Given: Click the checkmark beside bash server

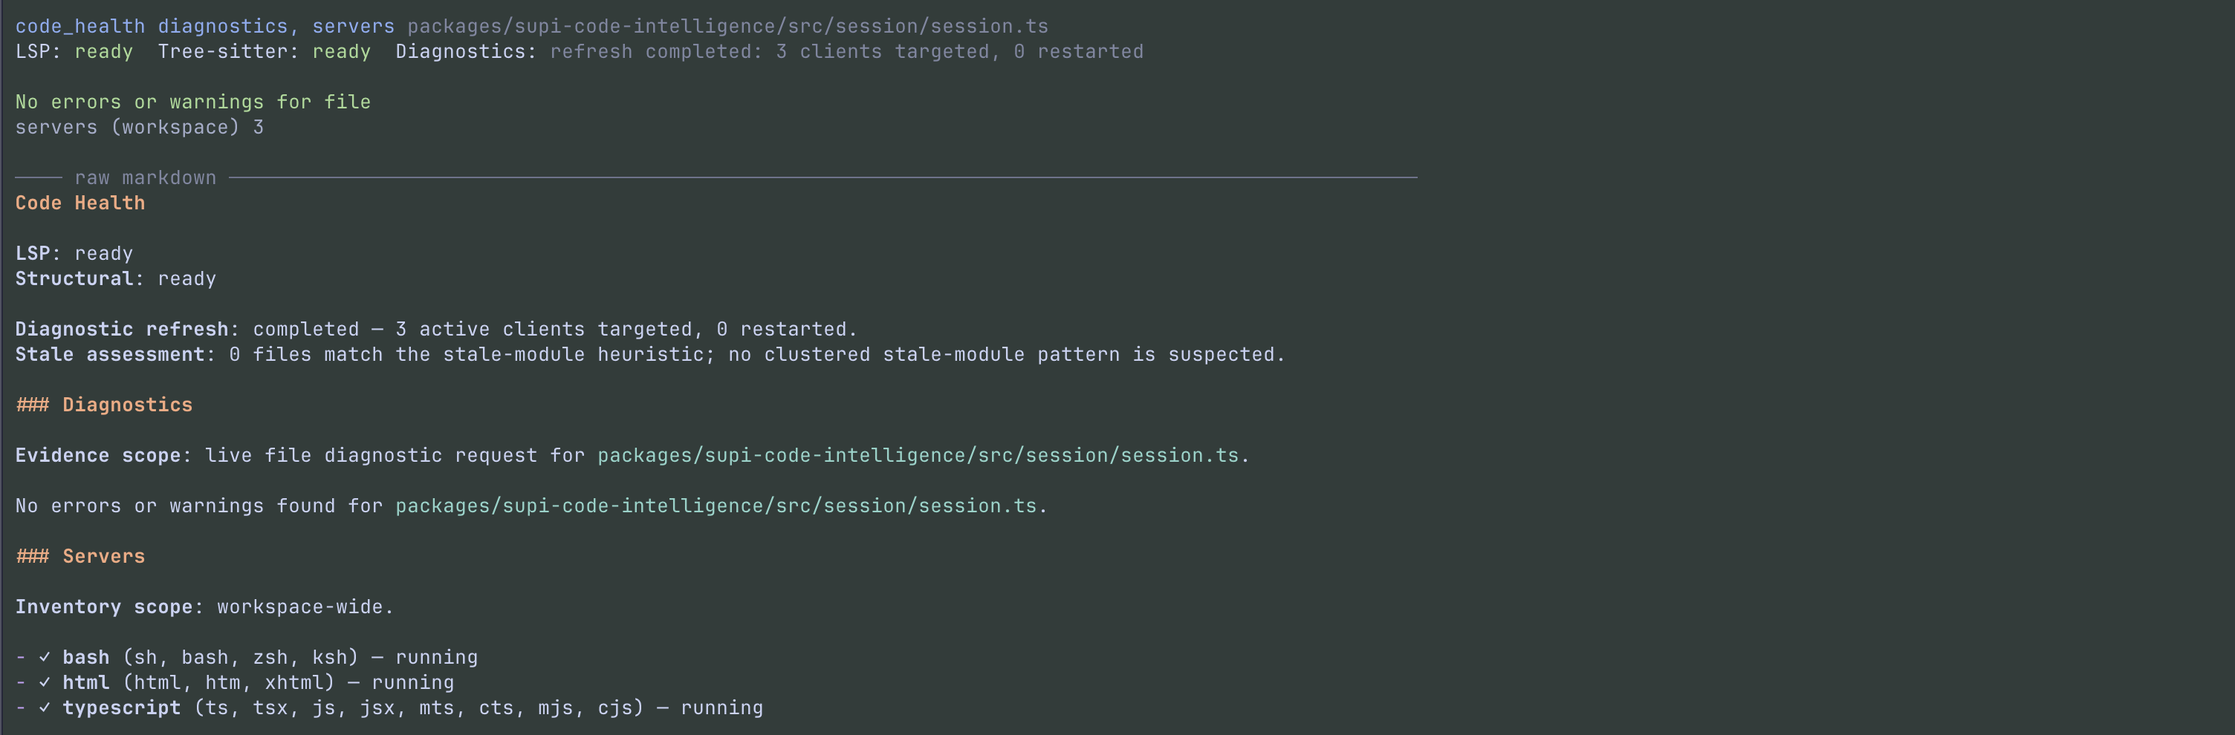Looking at the screenshot, I should [45, 658].
